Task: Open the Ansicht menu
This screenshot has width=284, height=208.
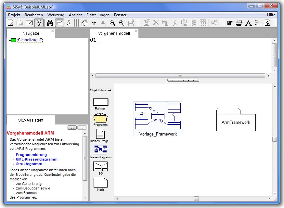Action: point(75,15)
